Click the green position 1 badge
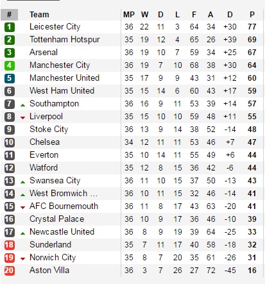Viewport: 265px width, 284px height. [10, 27]
